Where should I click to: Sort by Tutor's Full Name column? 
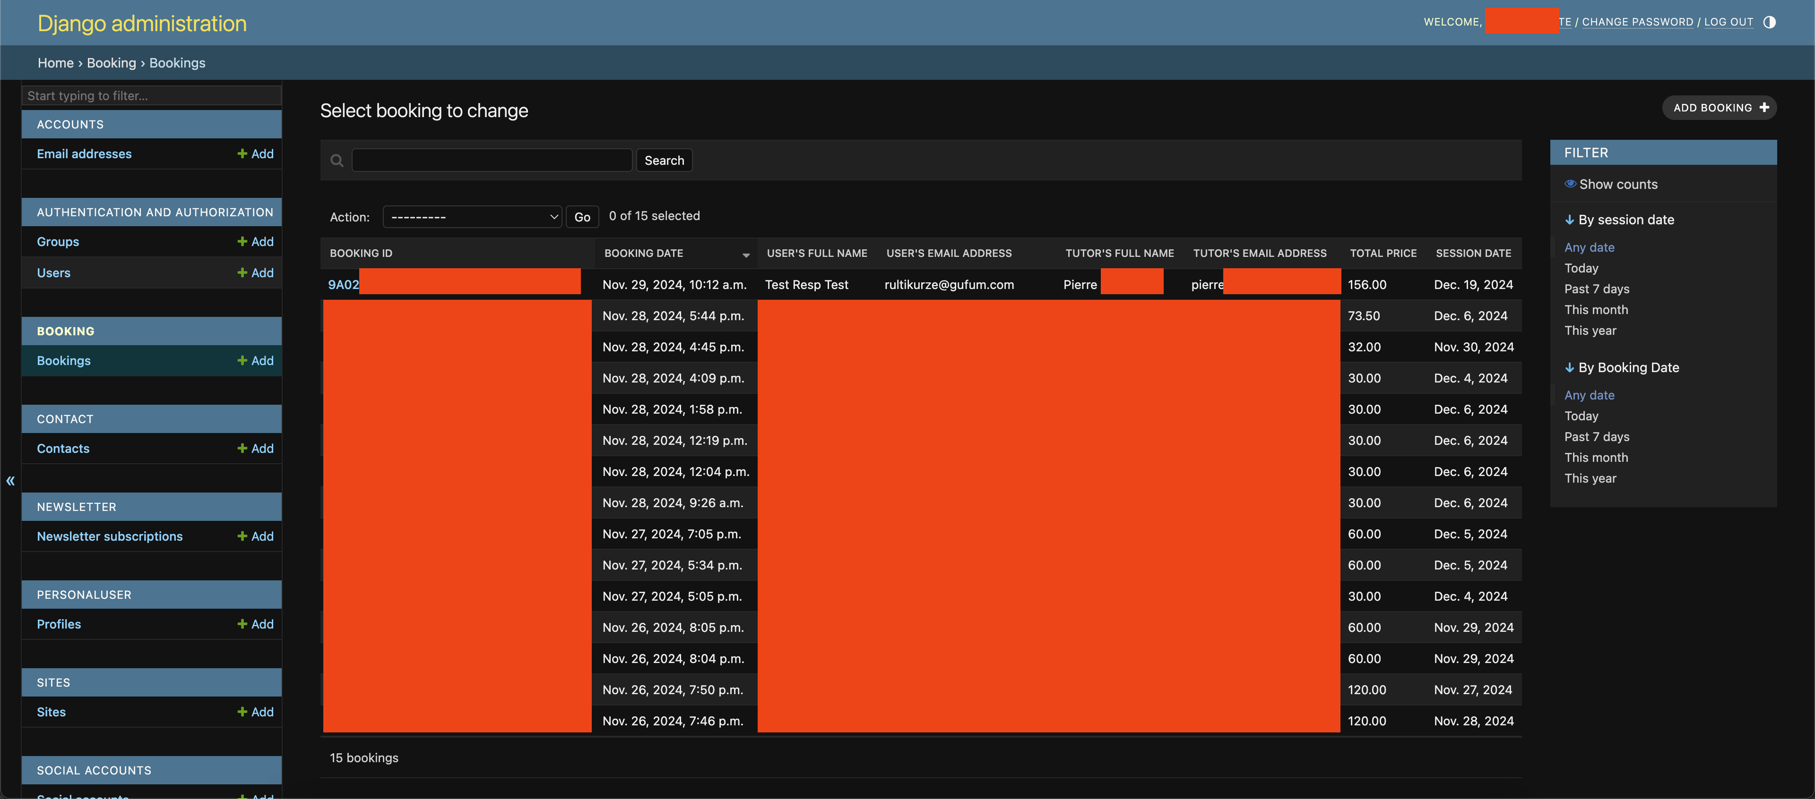1119,254
